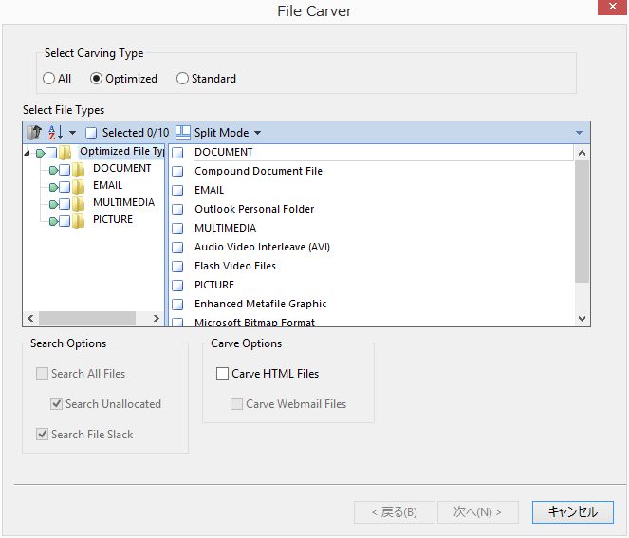Image resolution: width=629 pixels, height=538 pixels.
Task: Check the PICTURE tree folder checkbox
Action: [65, 221]
